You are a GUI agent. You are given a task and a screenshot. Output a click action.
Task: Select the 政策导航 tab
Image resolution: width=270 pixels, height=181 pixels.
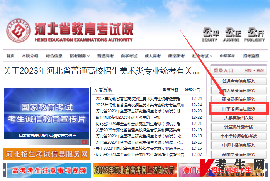(171, 90)
